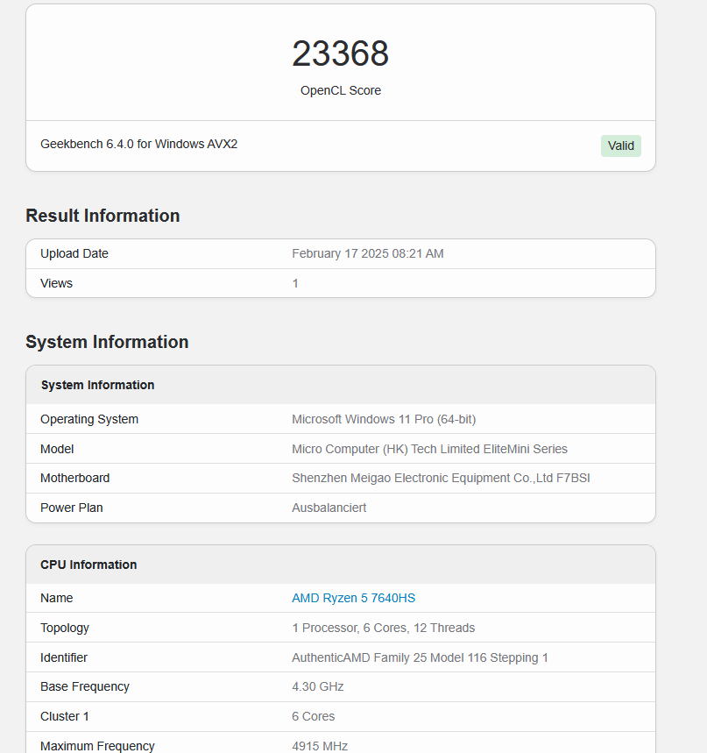Click the System Information table header
Screen dimensions: 707x753
coord(97,385)
